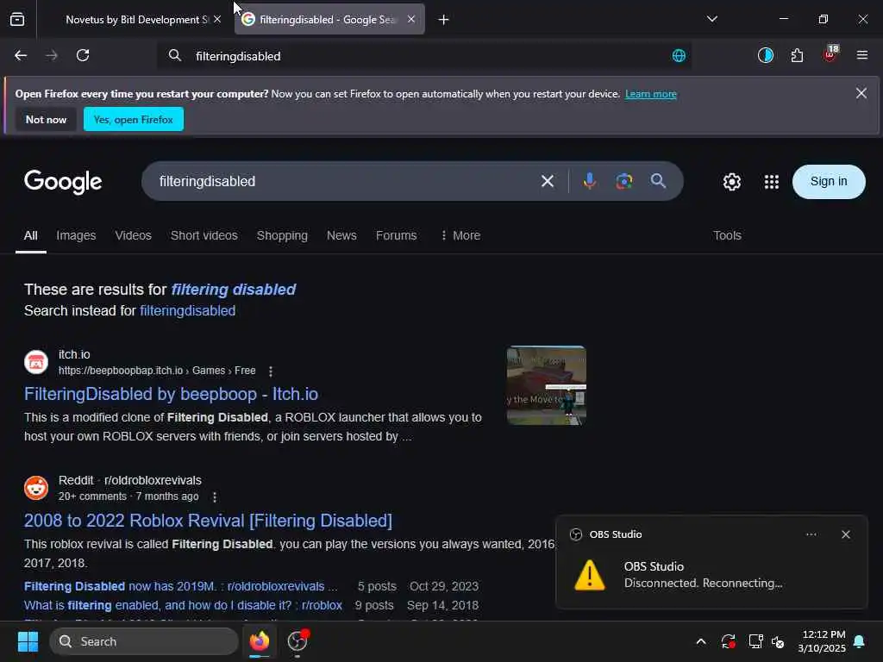The image size is (883, 662).
Task: Open the Firefox application hamburger menu
Action: click(861, 55)
